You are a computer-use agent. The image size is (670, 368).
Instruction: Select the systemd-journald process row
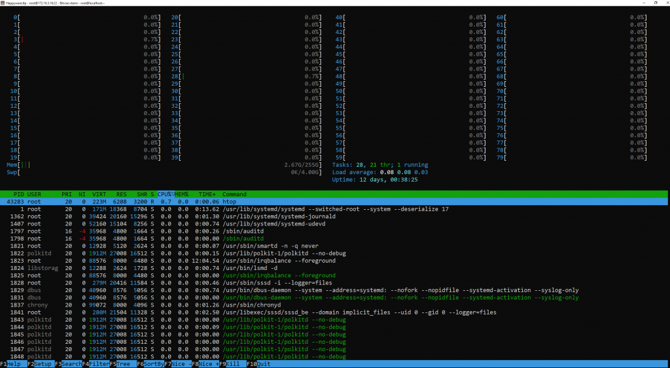point(335,216)
